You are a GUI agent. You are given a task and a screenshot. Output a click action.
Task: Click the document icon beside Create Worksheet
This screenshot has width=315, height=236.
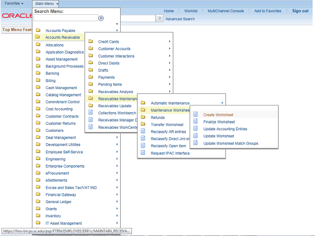(195, 115)
